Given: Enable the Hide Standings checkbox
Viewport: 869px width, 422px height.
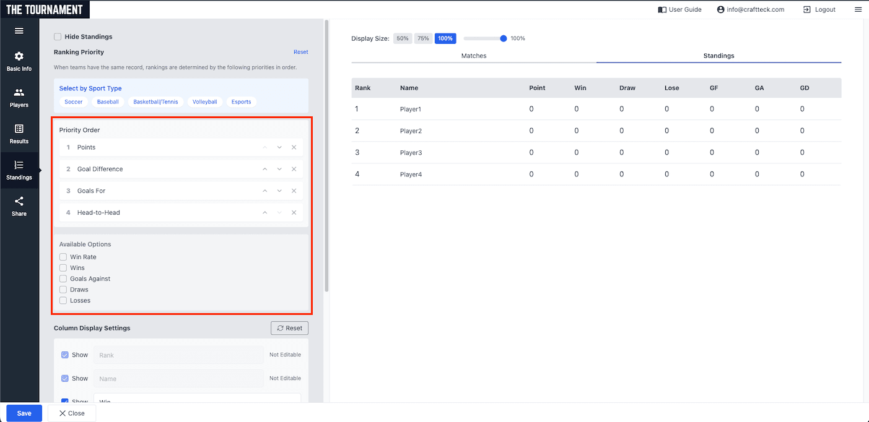Looking at the screenshot, I should click(58, 37).
